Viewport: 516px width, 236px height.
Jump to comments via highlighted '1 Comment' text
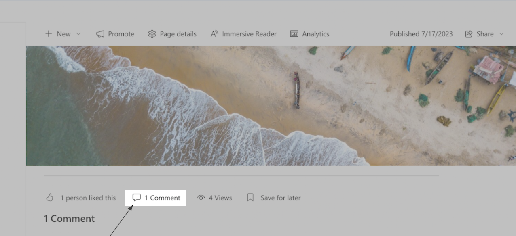[163, 198]
